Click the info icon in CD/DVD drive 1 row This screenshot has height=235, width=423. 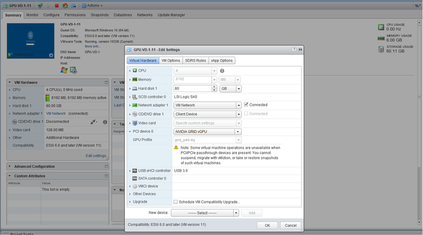tap(105, 122)
